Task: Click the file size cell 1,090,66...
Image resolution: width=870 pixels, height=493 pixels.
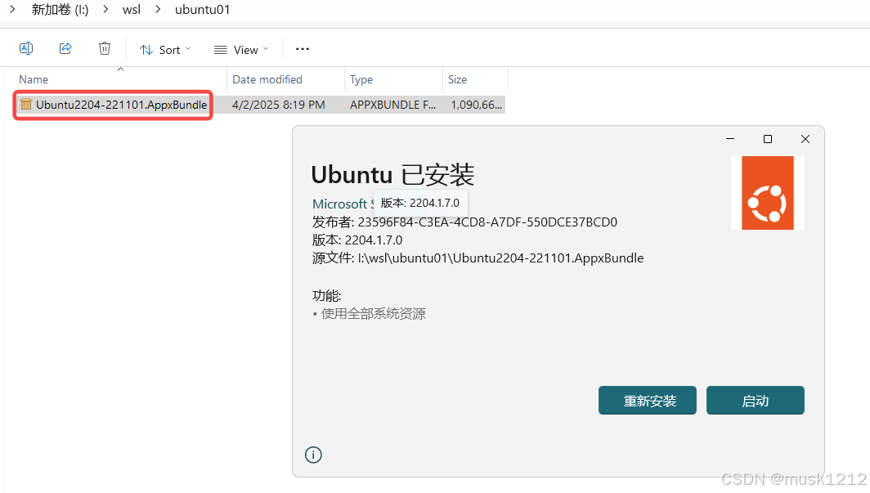Action: point(476,105)
